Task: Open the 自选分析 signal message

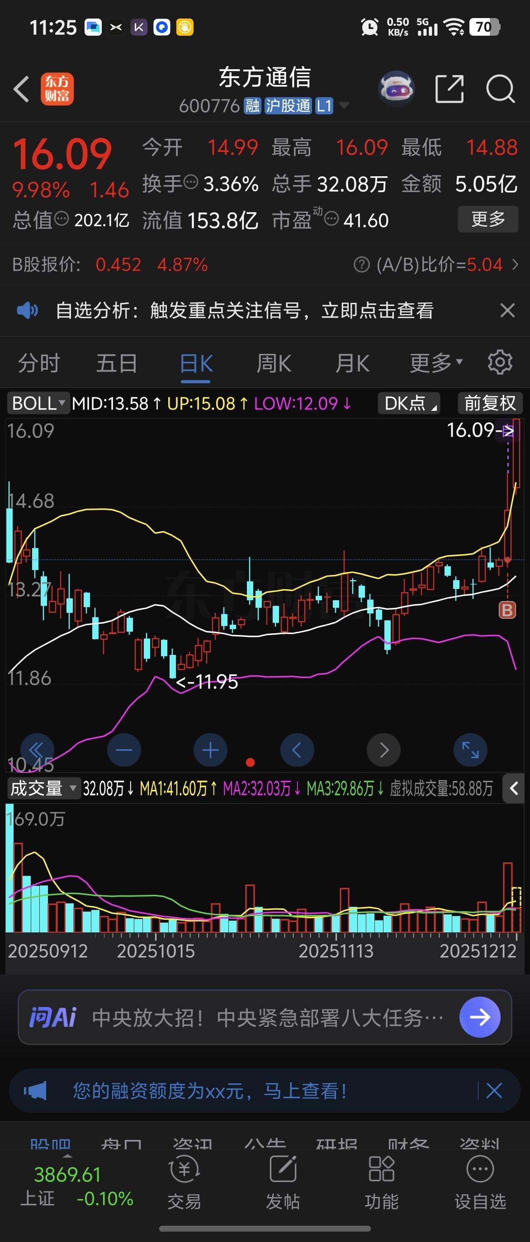Action: (x=245, y=310)
